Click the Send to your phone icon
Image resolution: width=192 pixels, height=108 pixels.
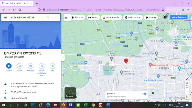(x=41, y=66)
